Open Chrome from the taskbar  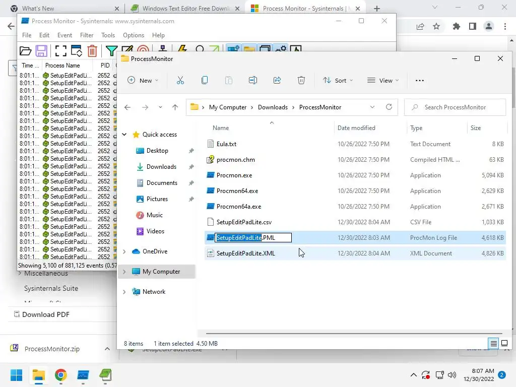pyautogui.click(x=60, y=375)
